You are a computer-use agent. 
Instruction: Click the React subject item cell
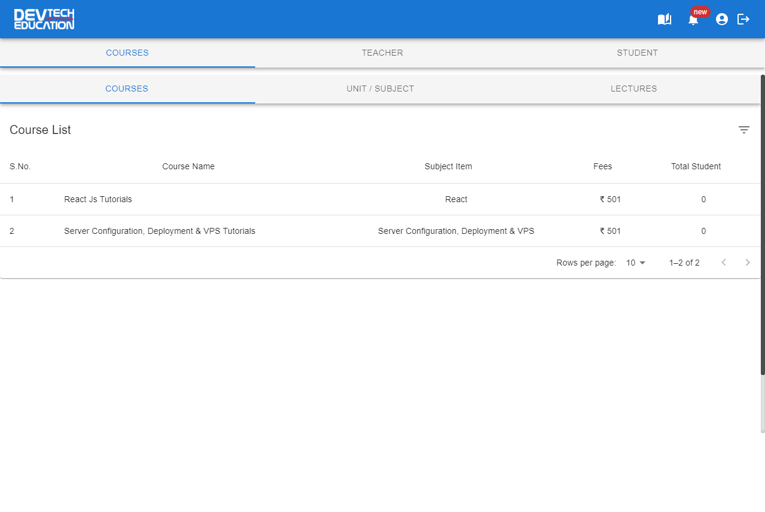[456, 199]
